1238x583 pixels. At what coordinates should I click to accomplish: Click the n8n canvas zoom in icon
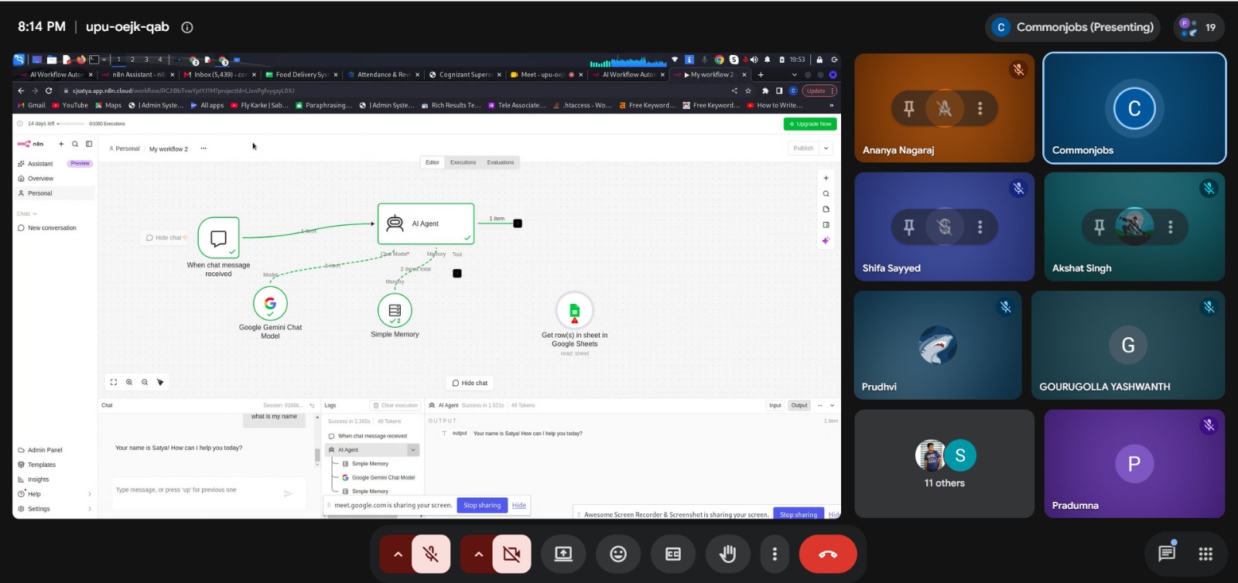(129, 382)
